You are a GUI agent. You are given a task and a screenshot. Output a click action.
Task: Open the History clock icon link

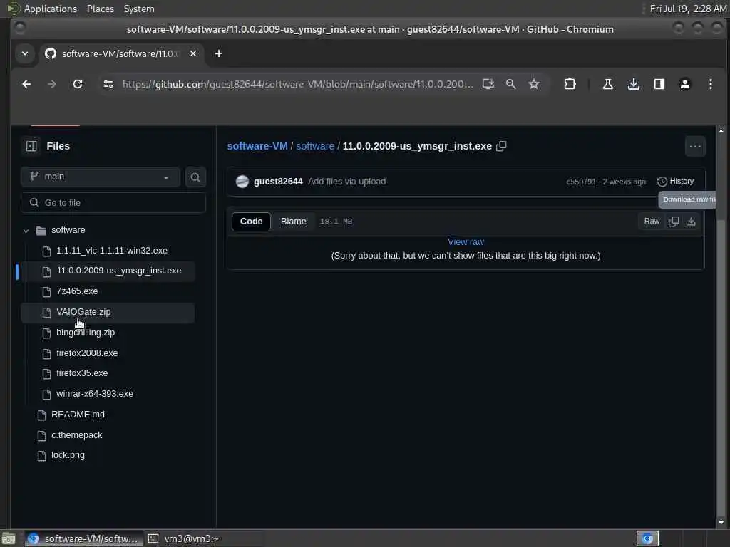point(675,182)
